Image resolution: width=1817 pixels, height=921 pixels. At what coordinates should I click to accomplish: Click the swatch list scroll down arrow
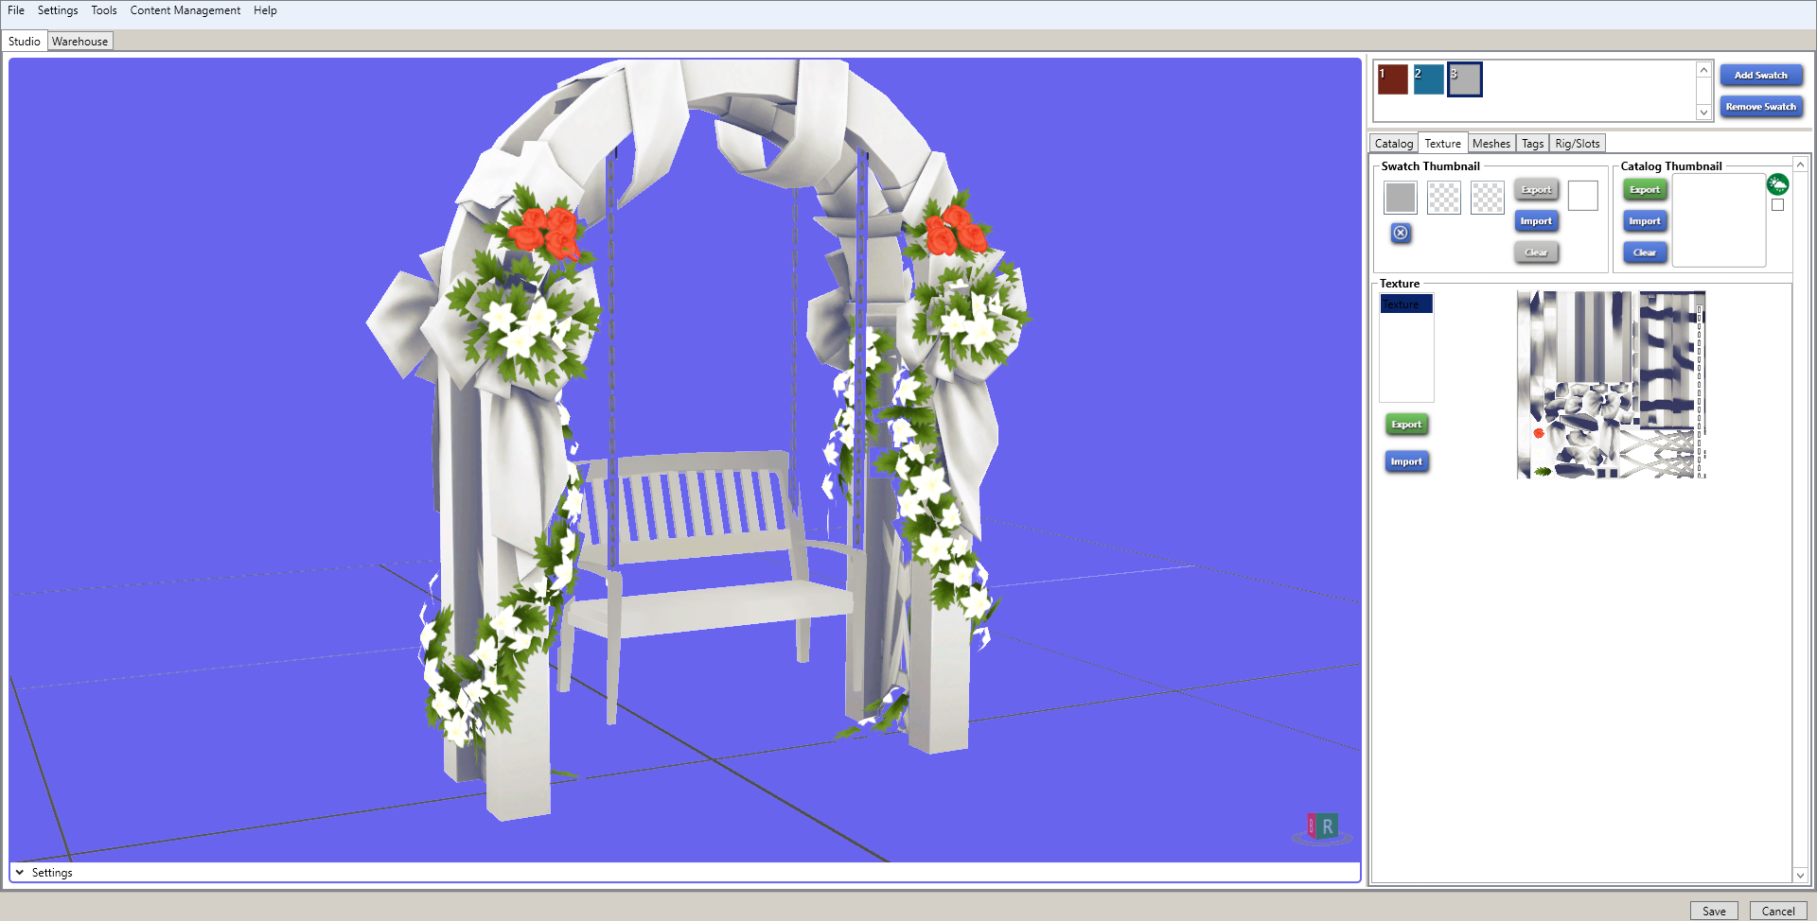coord(1703,113)
